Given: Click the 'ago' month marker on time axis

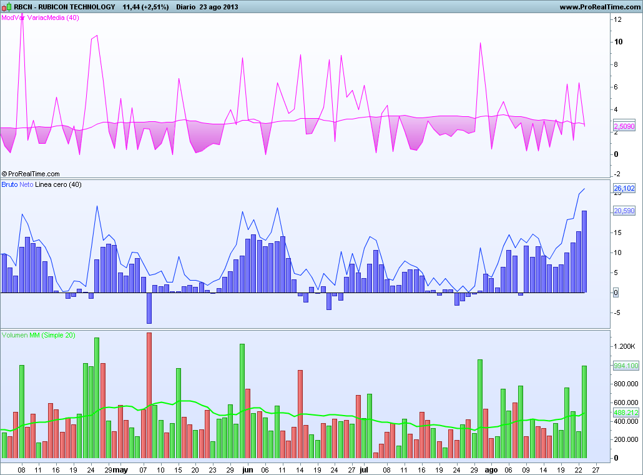Looking at the screenshot, I should [x=491, y=469].
